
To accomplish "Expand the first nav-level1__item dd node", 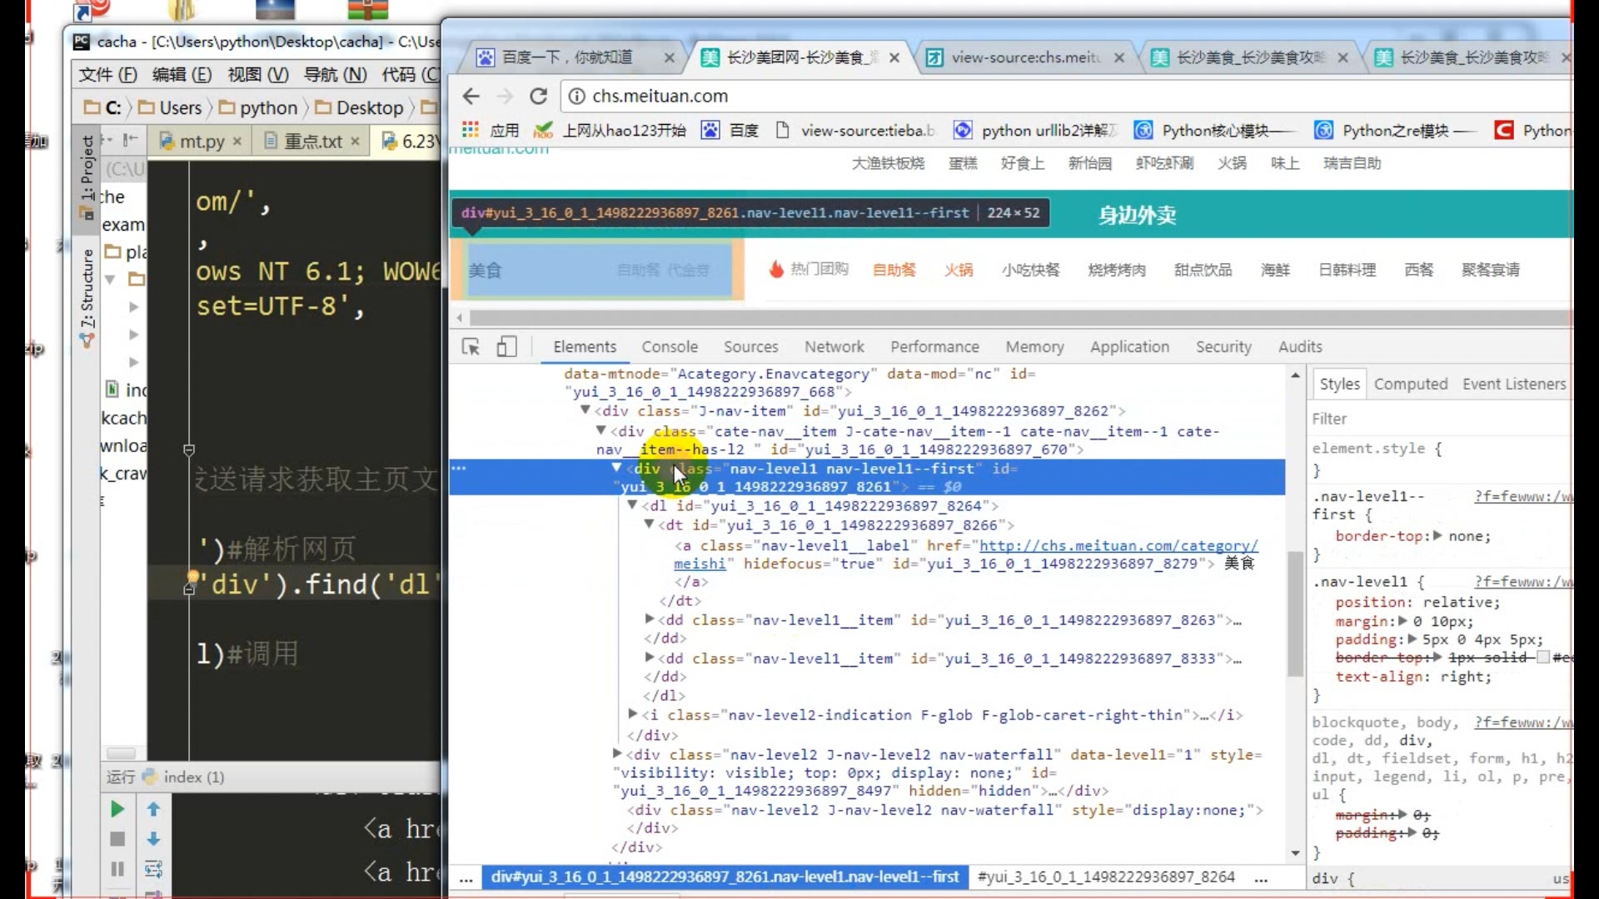I will click(649, 619).
